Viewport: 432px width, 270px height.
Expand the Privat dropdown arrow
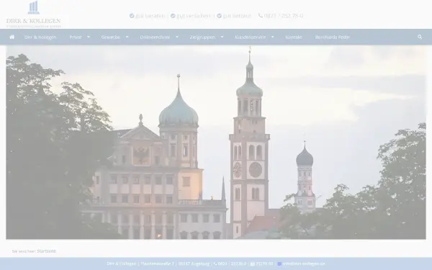[x=89, y=37]
